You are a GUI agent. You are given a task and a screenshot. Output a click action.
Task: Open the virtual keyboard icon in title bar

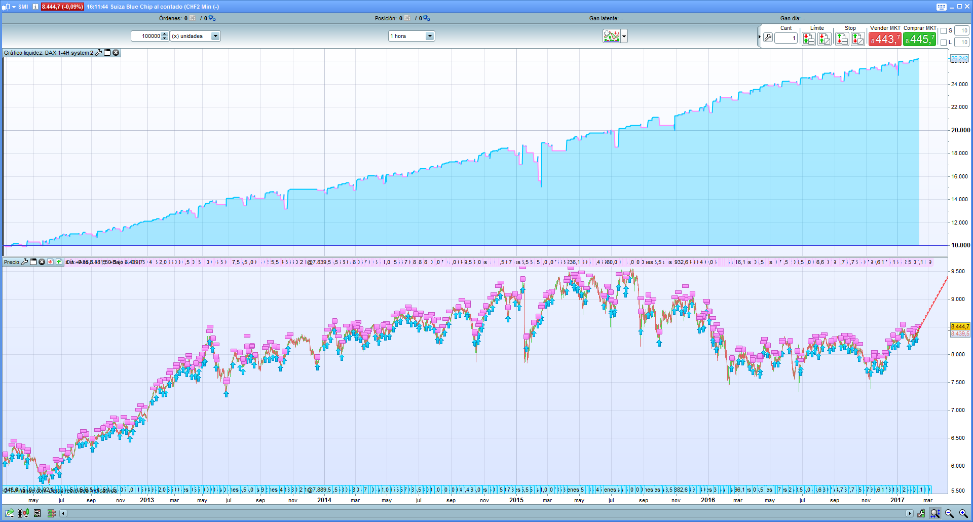[x=942, y=7]
